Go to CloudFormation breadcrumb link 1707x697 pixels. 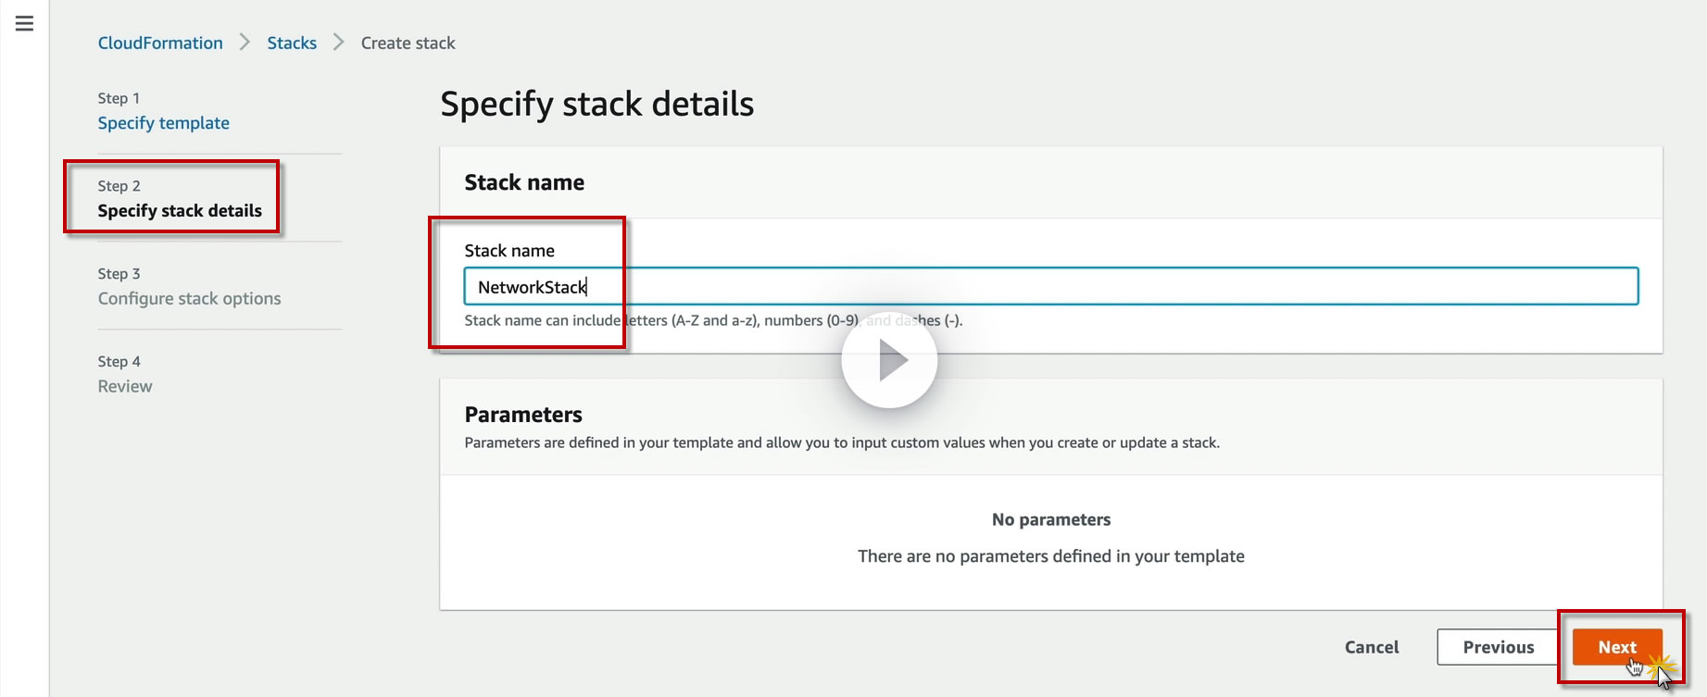(160, 43)
